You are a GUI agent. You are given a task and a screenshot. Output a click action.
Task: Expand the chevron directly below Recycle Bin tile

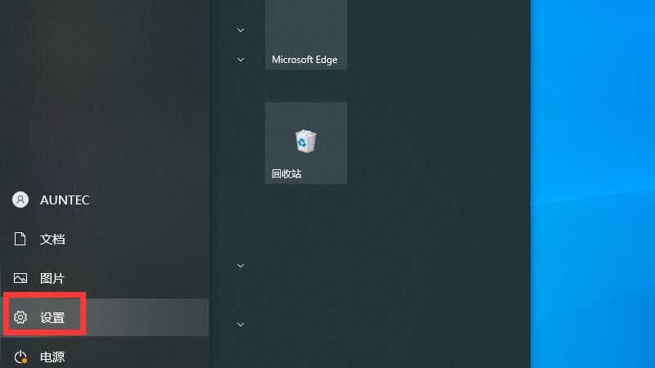(241, 265)
